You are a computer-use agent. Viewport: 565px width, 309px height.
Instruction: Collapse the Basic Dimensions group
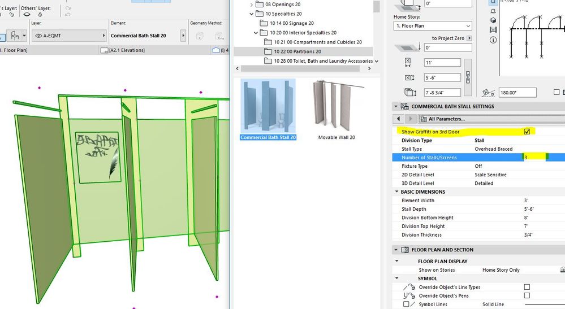tap(396, 192)
